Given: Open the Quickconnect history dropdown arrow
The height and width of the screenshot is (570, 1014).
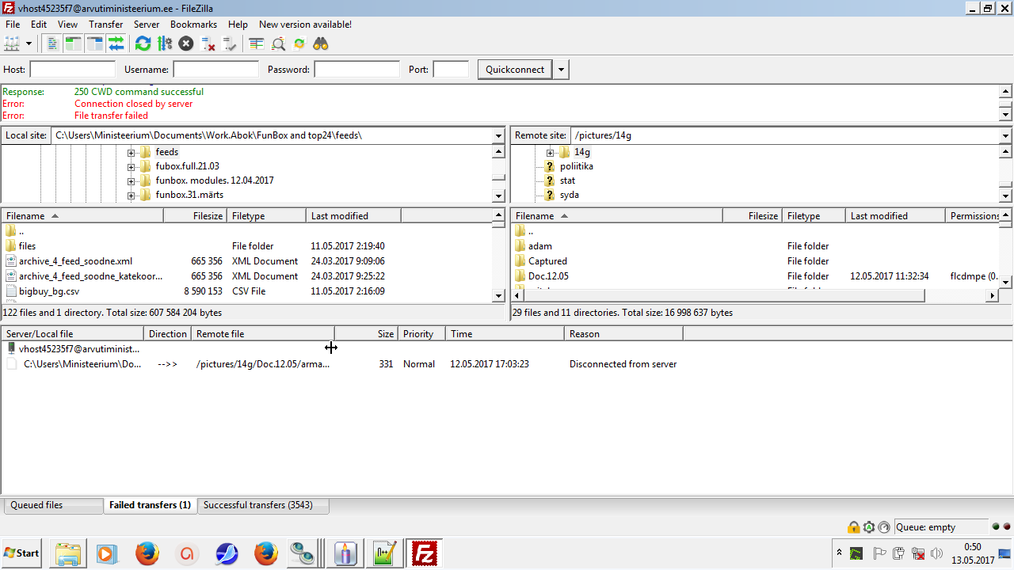Looking at the screenshot, I should pos(562,70).
